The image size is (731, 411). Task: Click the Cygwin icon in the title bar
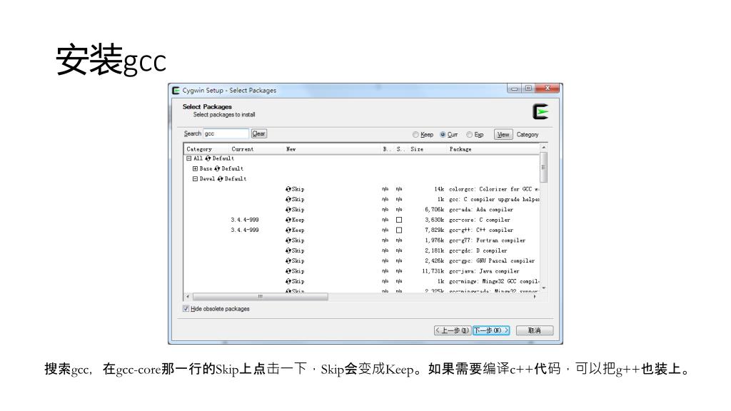[x=176, y=91]
